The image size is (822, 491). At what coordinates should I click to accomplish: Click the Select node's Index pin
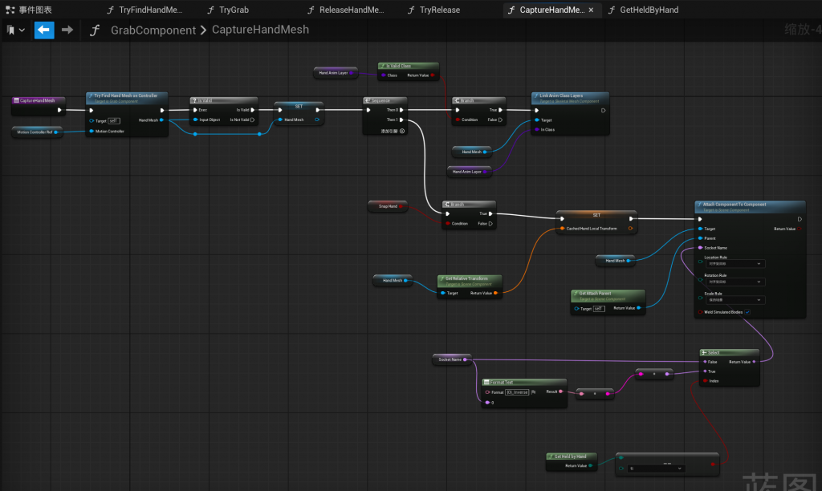pyautogui.click(x=703, y=381)
